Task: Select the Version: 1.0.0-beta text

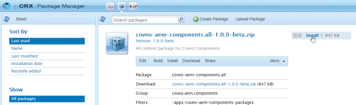Action: coord(155,41)
